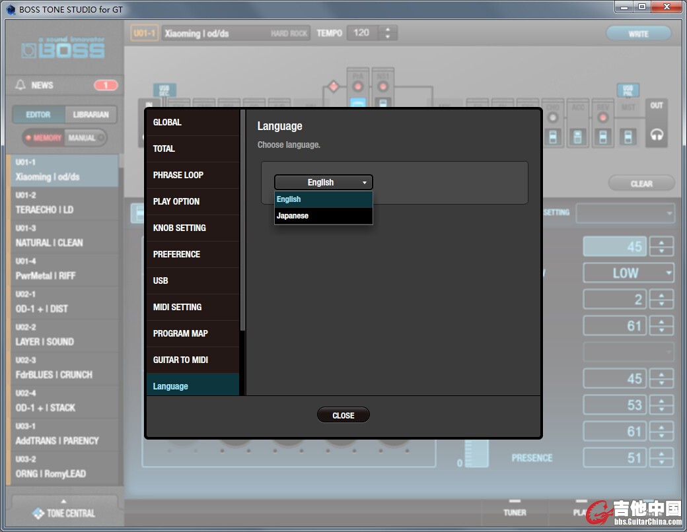This screenshot has width=687, height=532.
Task: Click the red diamond signal chain node
Action: (333, 86)
